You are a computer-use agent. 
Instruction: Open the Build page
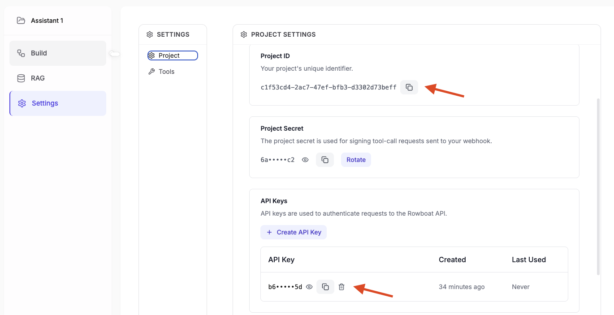tap(39, 53)
